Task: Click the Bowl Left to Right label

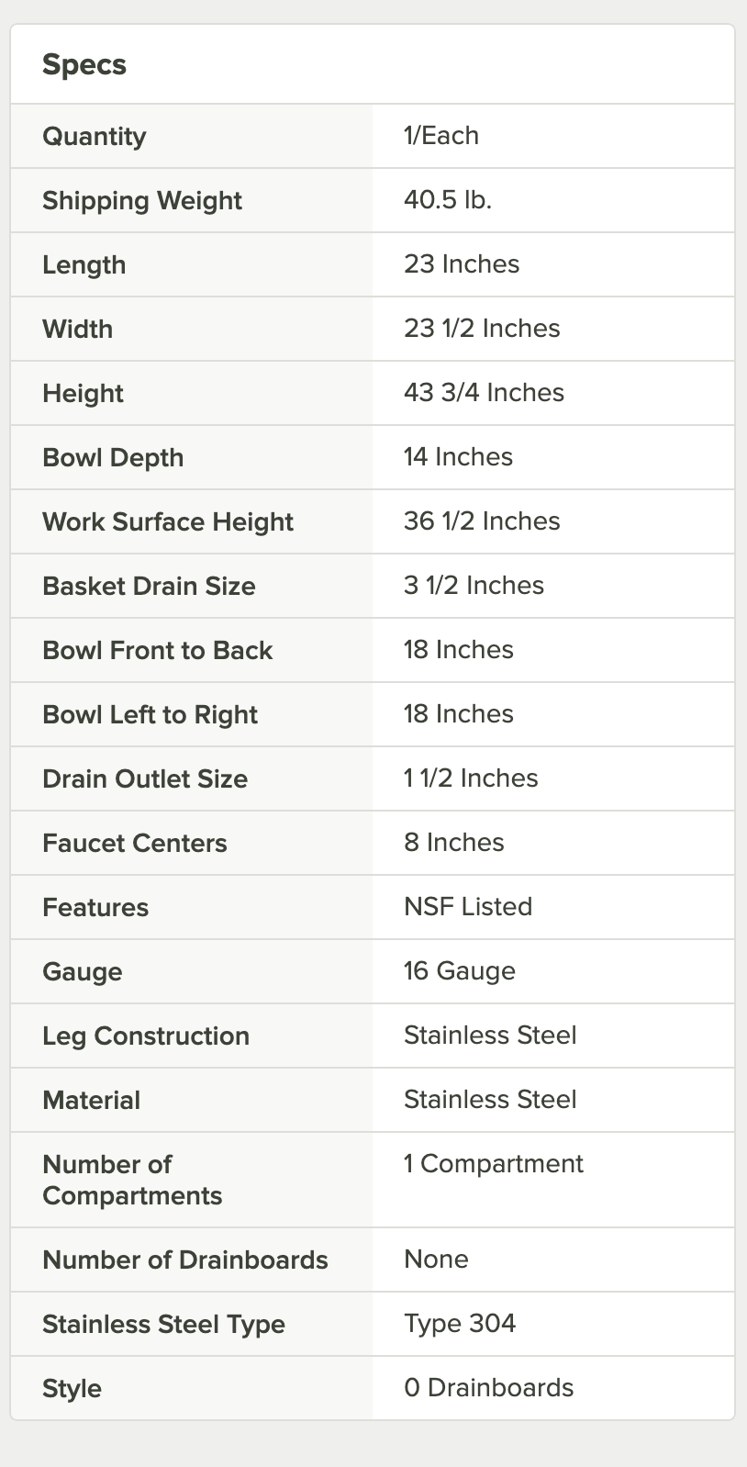Action: click(x=150, y=715)
